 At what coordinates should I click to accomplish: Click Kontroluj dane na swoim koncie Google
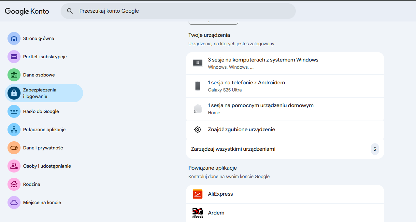(x=229, y=176)
